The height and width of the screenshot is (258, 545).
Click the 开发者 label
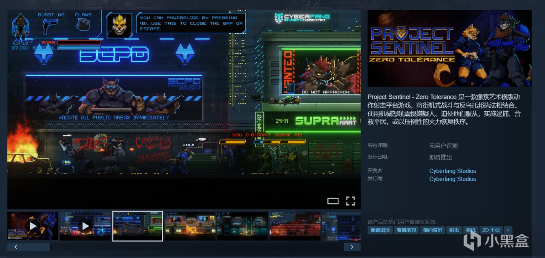376,171
